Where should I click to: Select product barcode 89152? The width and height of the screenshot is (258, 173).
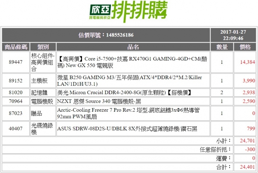16,81
